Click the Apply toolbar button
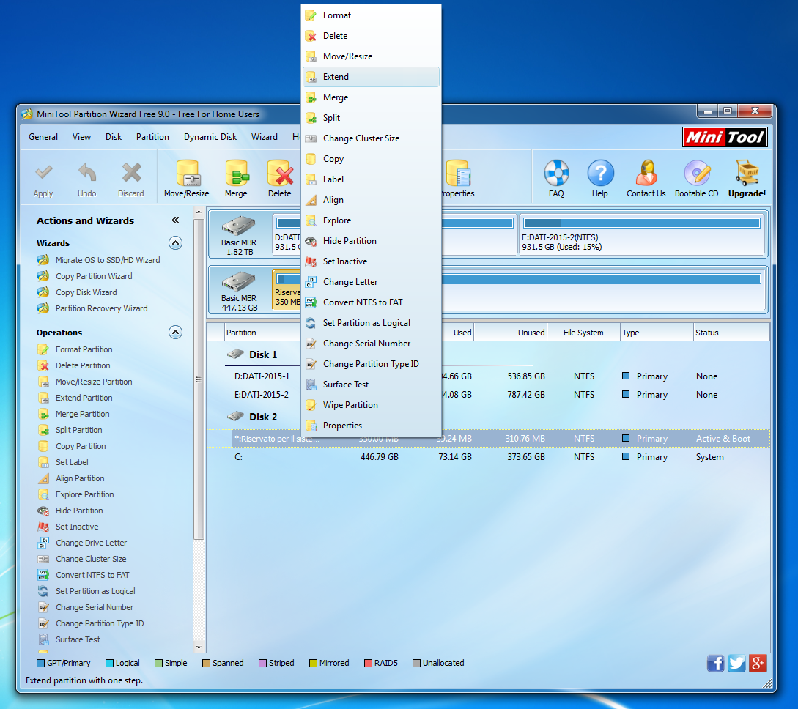The image size is (798, 709). pos(43,180)
